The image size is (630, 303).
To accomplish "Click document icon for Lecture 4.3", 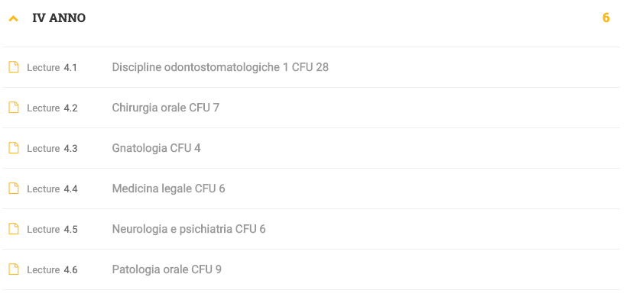I will pyautogui.click(x=14, y=148).
